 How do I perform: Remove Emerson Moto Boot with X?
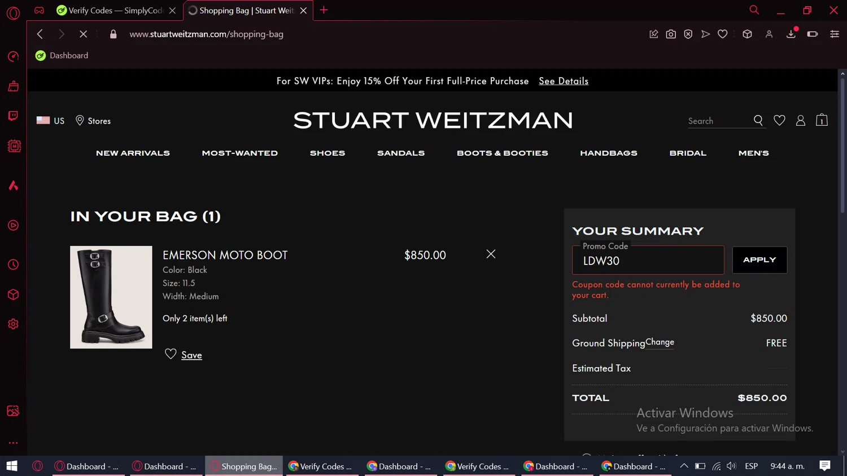(x=491, y=254)
